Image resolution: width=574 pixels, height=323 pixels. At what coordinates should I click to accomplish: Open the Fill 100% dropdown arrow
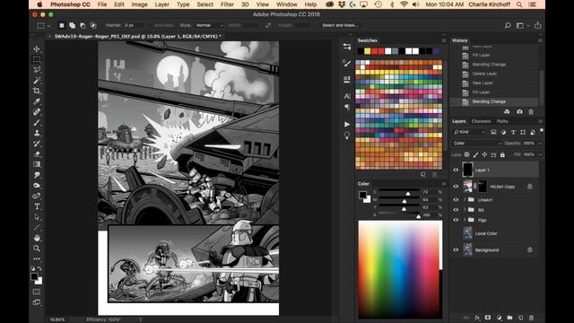540,154
